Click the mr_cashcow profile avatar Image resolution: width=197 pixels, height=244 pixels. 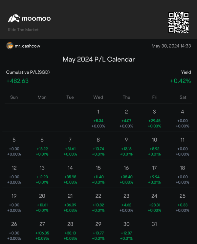pos(10,46)
